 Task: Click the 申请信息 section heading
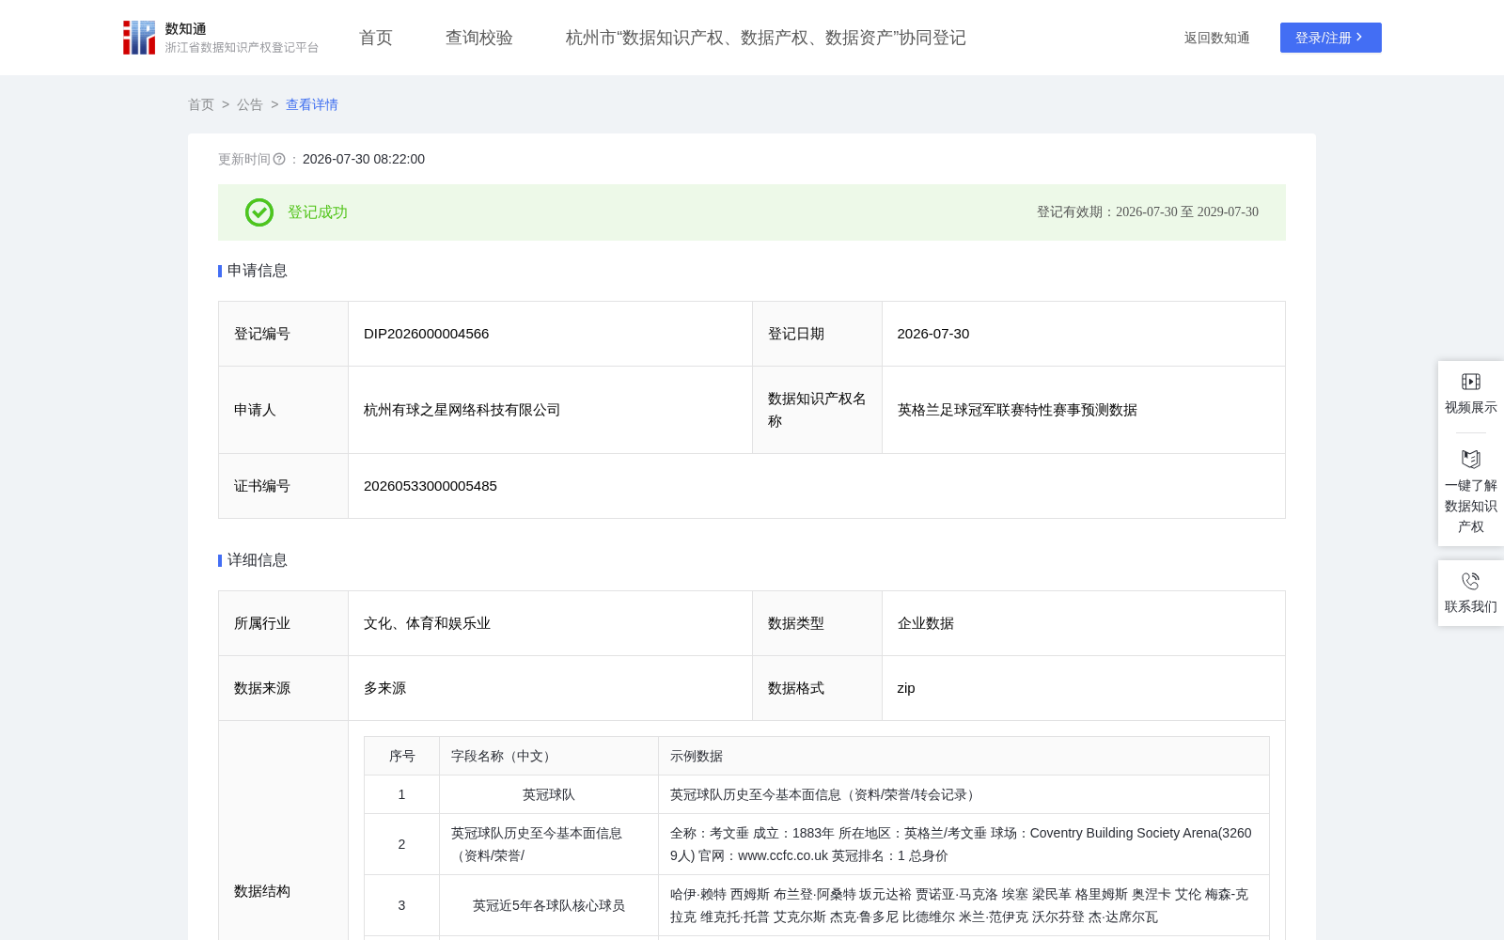pos(258,271)
